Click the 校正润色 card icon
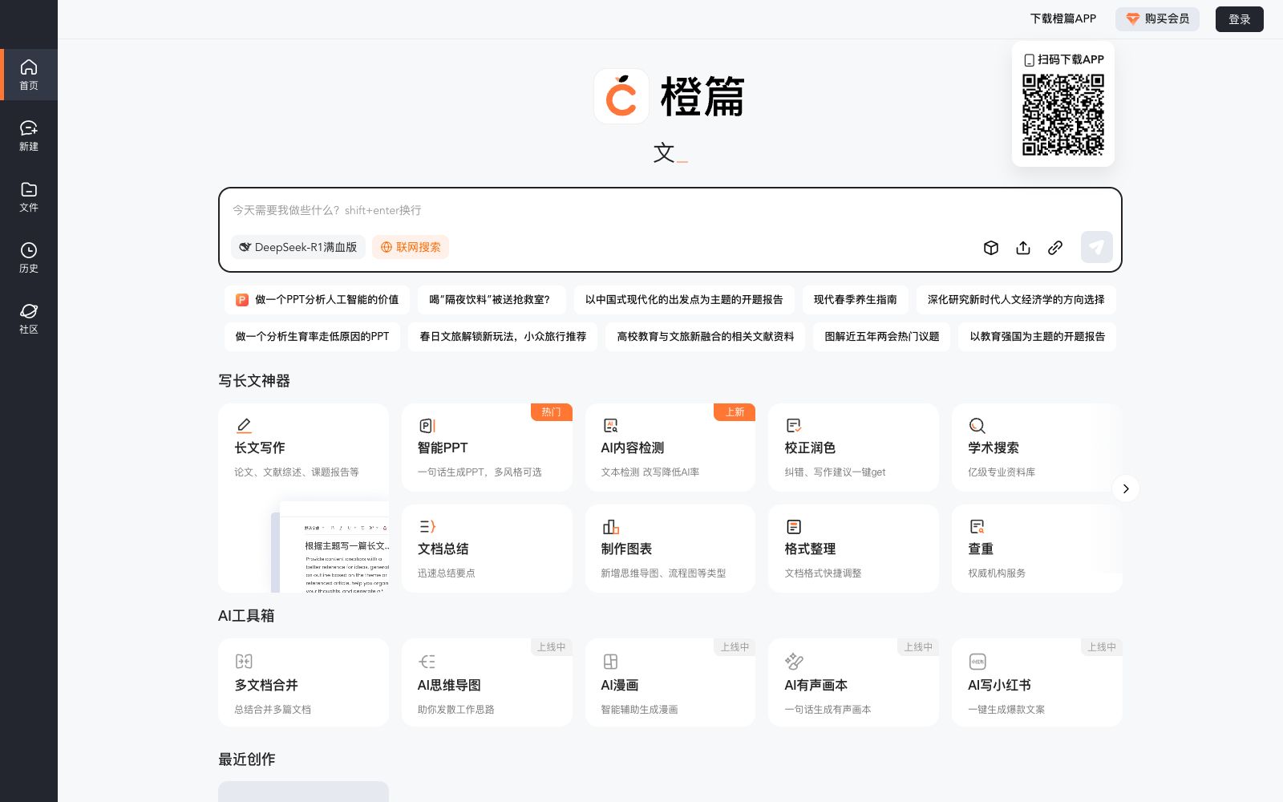This screenshot has height=802, width=1283. click(x=794, y=426)
